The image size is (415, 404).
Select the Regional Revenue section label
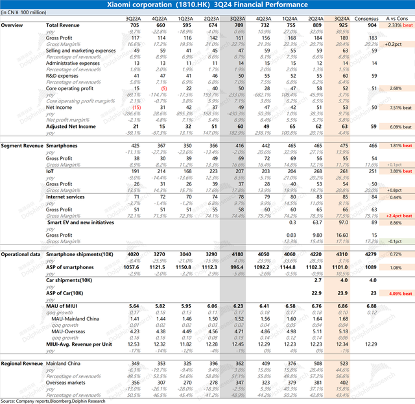pos(20,365)
